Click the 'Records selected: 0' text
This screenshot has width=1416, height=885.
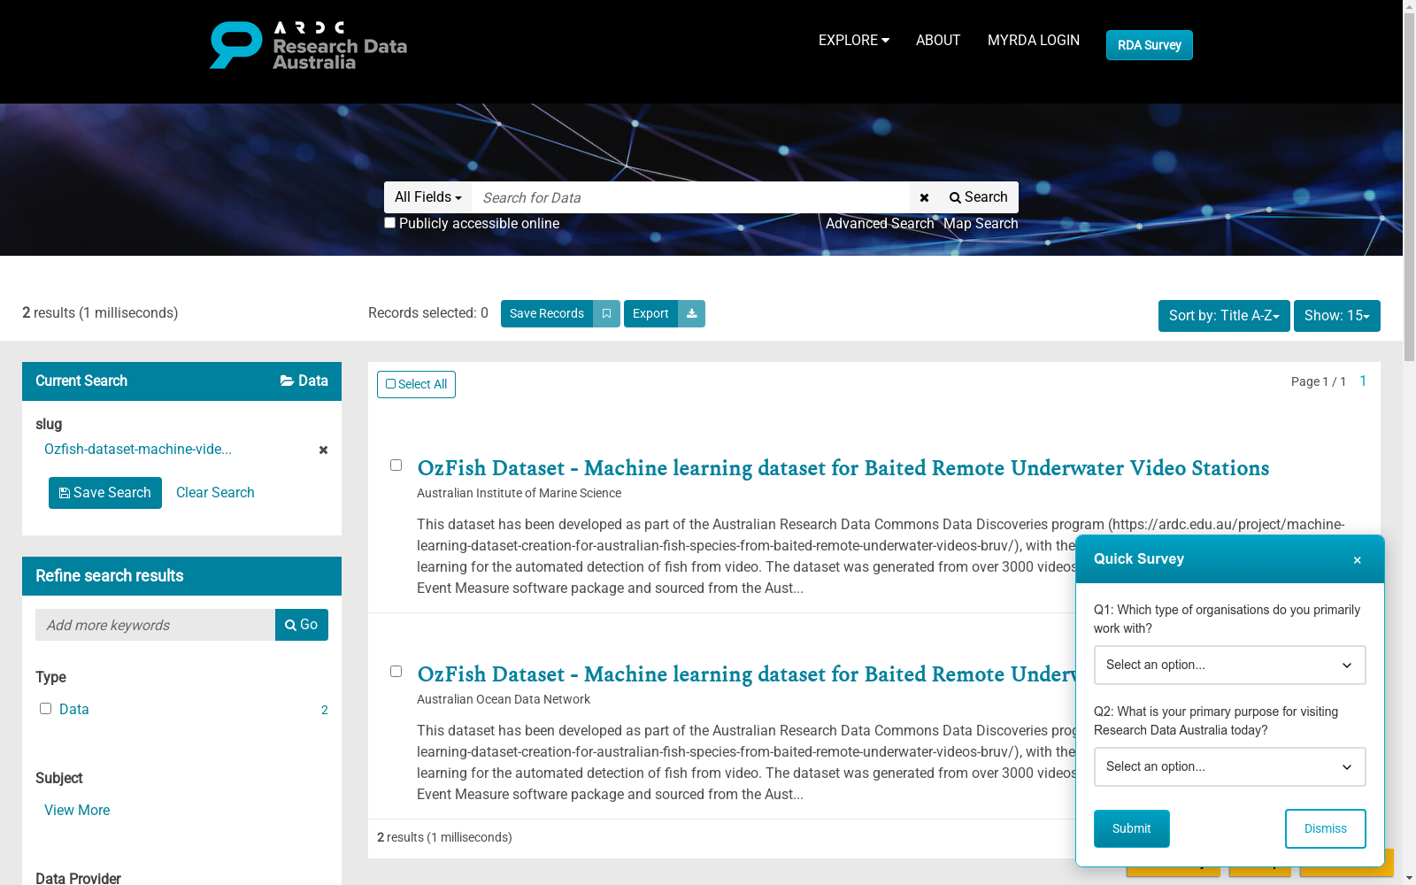point(428,313)
